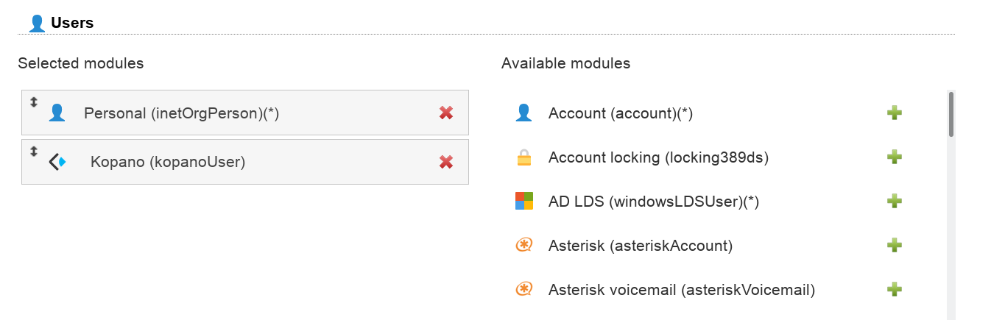1005x320 pixels.
Task: Click the Account (account) module label
Action: [x=620, y=113]
